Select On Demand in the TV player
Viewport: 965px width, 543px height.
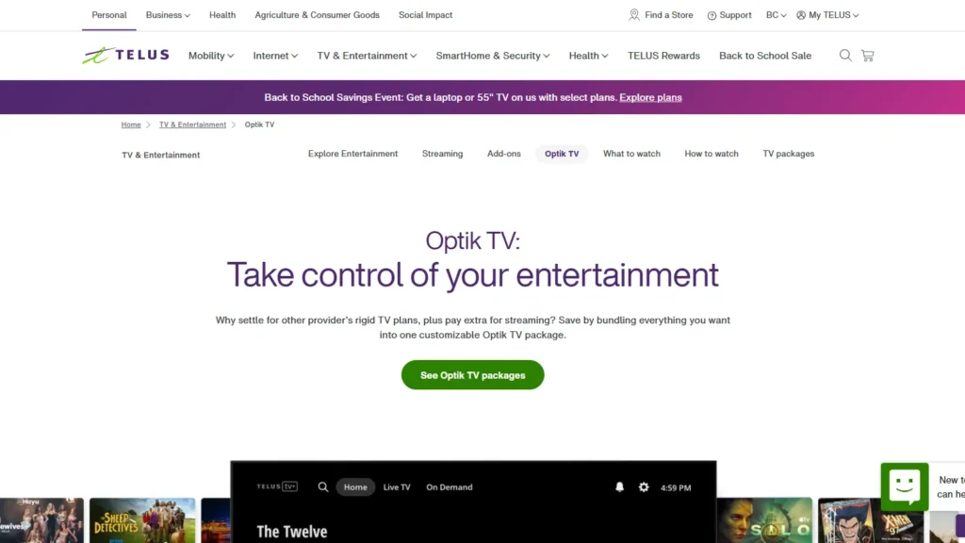450,487
